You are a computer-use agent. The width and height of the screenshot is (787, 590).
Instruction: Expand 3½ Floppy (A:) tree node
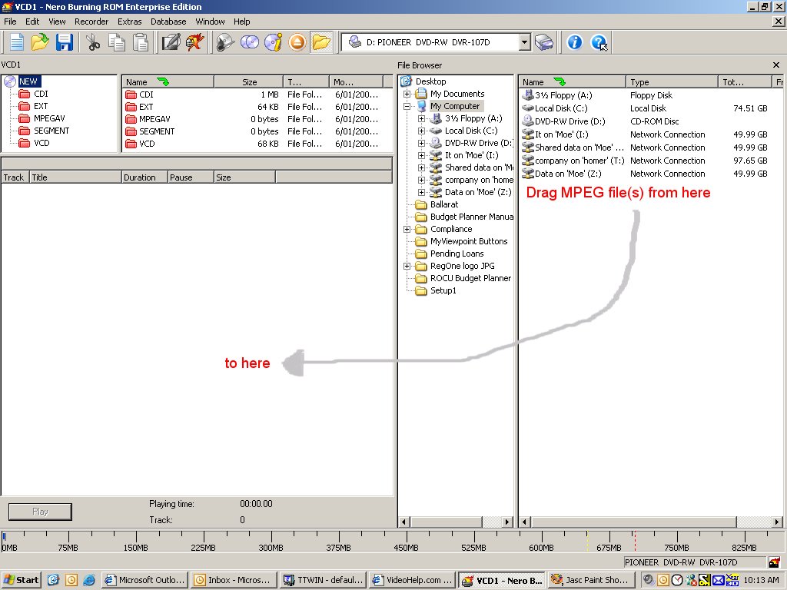(422, 119)
